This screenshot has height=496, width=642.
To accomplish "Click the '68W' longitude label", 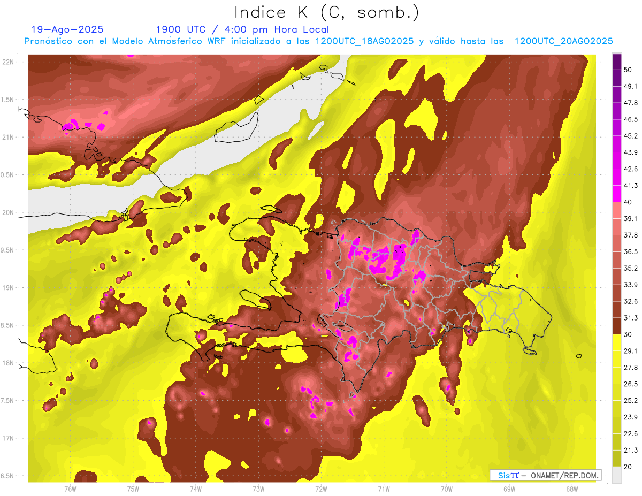I will pos(571,489).
